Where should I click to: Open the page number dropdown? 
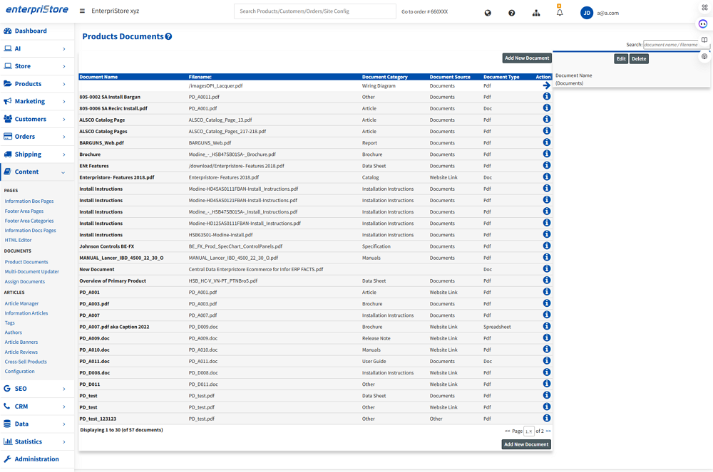[529, 431]
